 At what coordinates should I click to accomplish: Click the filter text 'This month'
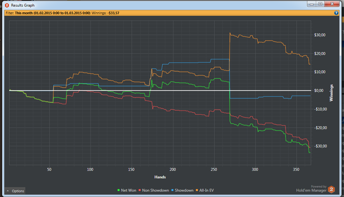click(x=24, y=13)
